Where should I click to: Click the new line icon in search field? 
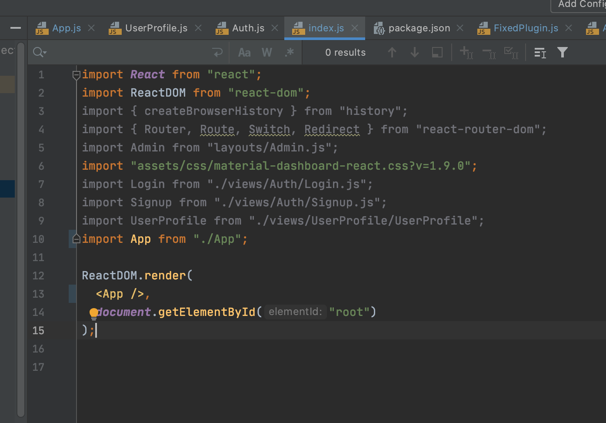click(217, 53)
